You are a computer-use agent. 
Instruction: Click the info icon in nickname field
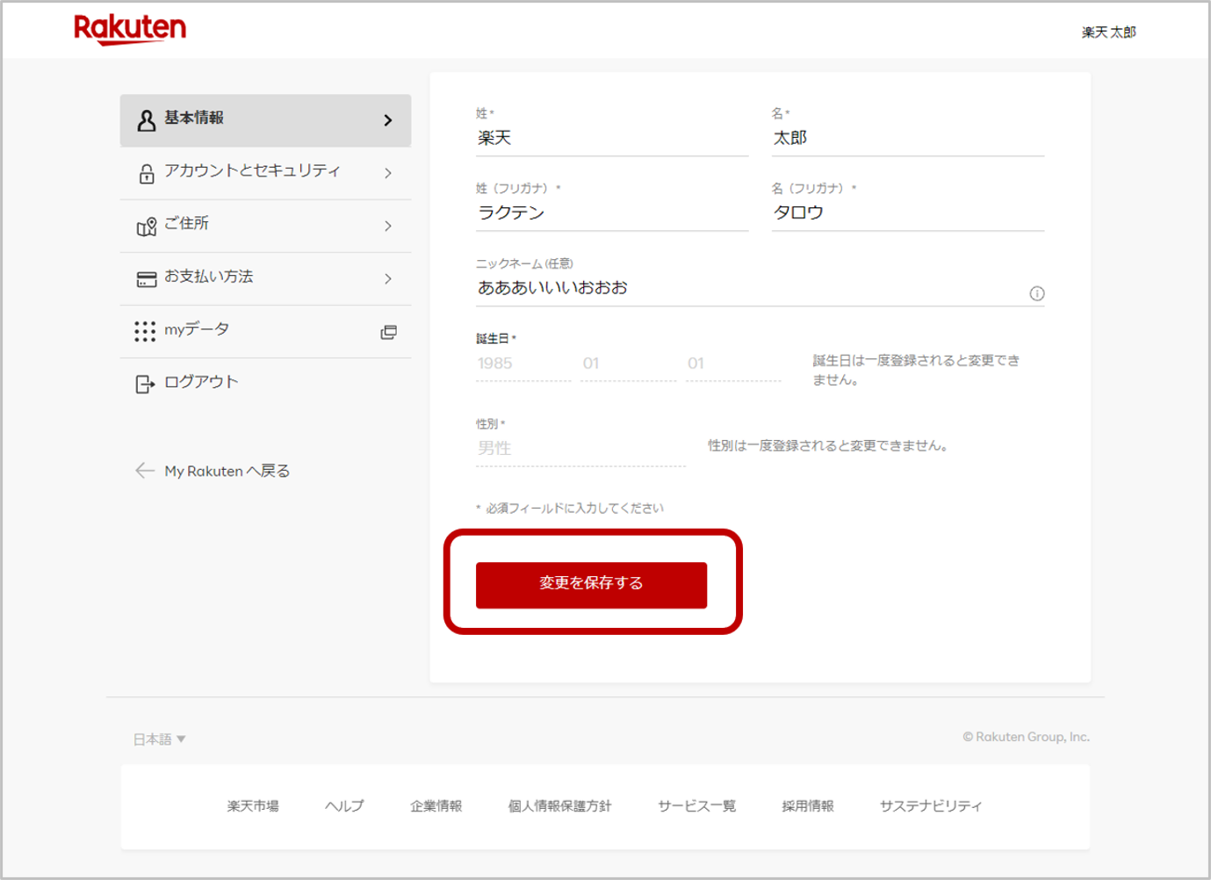click(1036, 293)
